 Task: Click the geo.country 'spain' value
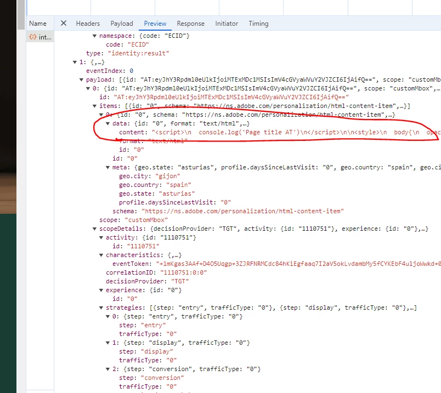tap(179, 185)
